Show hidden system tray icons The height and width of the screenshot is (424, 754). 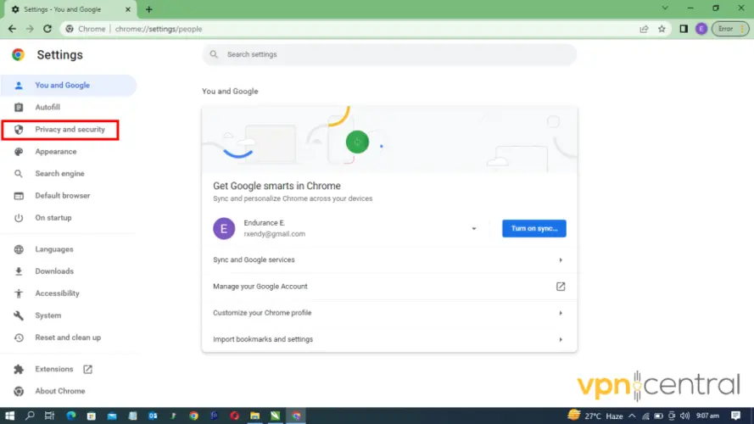(x=632, y=416)
